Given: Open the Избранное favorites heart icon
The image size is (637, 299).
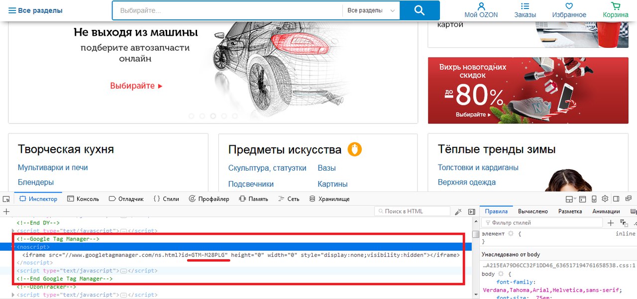Looking at the screenshot, I should [x=569, y=6].
